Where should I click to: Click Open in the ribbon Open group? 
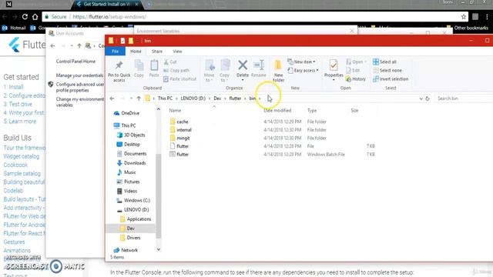tap(356, 62)
